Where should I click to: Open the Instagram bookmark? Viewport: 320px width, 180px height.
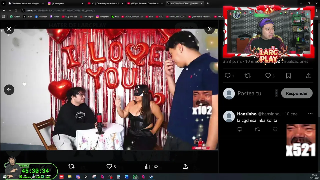tap(102, 17)
